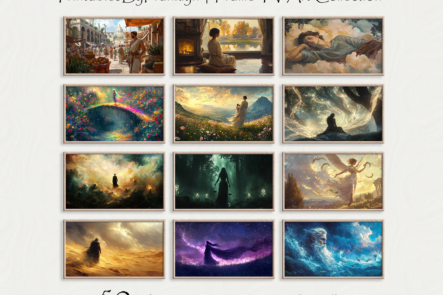Screen dimensions: 443x295
Task: Open the sleeping woman on clouds artwork
Action: [x=333, y=46]
